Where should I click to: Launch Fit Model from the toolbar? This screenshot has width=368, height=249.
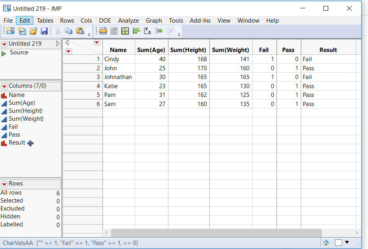(159, 31)
